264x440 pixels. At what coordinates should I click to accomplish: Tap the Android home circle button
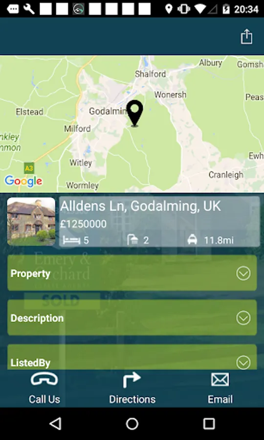(132, 424)
